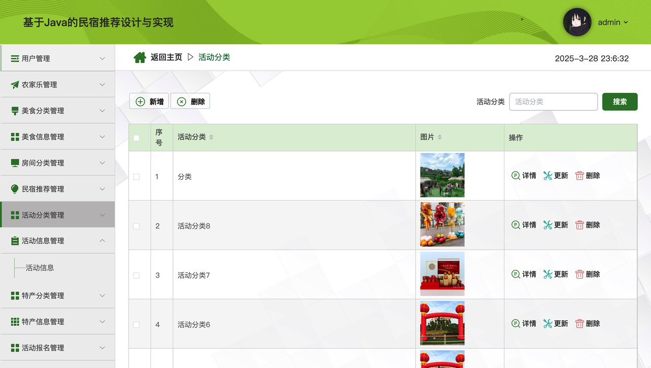Select 农家乐管理 menu label
651x368 pixels.
[x=39, y=85]
